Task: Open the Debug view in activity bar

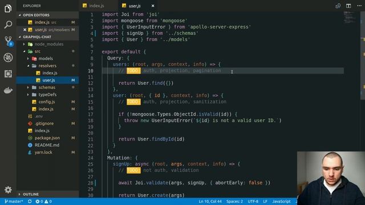Action: coord(8,58)
